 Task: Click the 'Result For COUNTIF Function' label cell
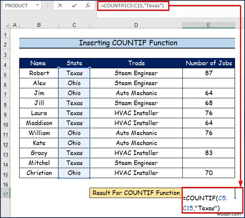coord(136,193)
